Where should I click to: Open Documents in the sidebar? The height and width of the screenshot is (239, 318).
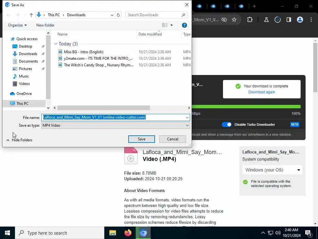[28, 61]
